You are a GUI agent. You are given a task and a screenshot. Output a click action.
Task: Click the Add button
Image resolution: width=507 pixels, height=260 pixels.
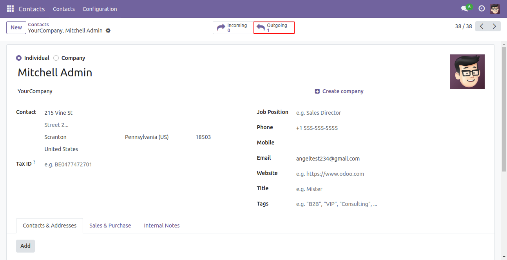pos(25,246)
